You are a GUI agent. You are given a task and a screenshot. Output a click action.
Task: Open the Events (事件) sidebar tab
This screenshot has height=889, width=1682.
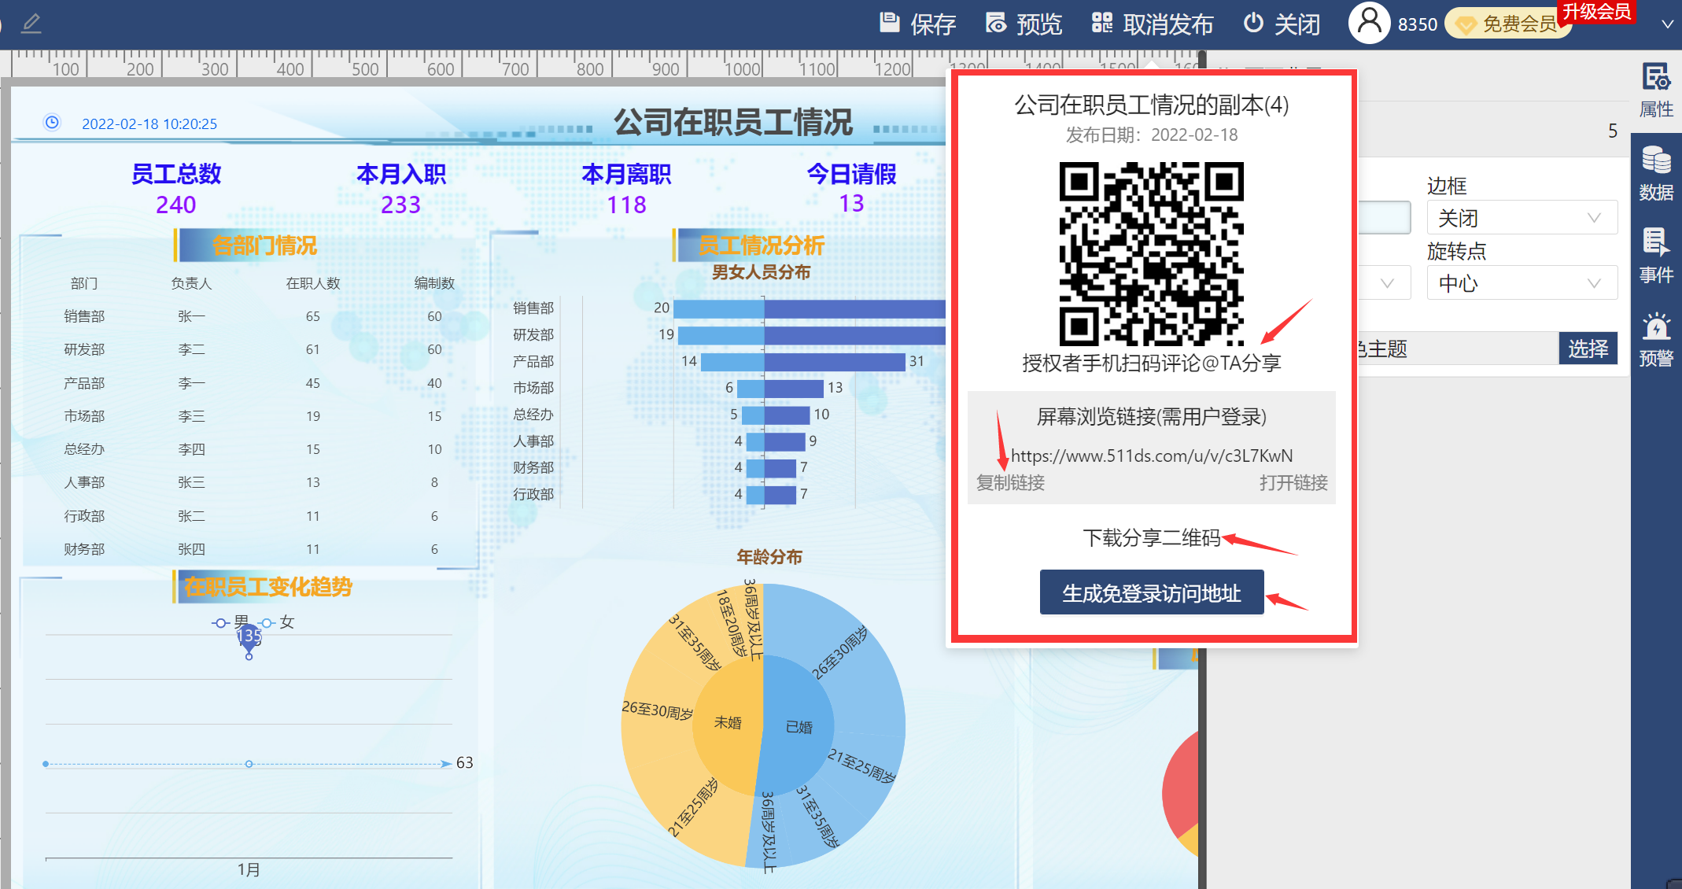pyautogui.click(x=1656, y=256)
